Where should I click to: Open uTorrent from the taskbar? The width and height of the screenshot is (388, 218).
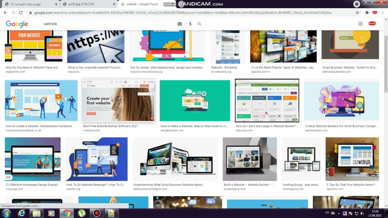click(82, 213)
